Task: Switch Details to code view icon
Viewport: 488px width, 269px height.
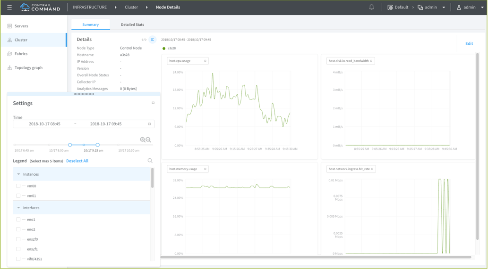Action: point(144,40)
